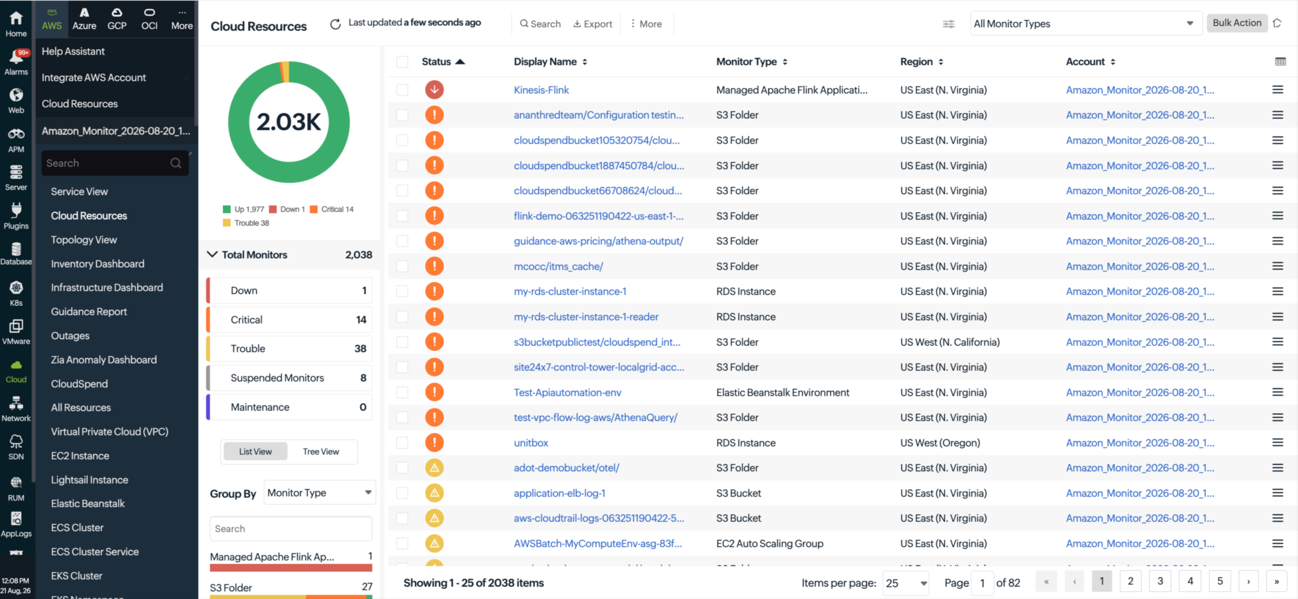Click the Critical status icon of my-rds-cluster-instance-1
The height and width of the screenshot is (599, 1298).
pyautogui.click(x=435, y=291)
